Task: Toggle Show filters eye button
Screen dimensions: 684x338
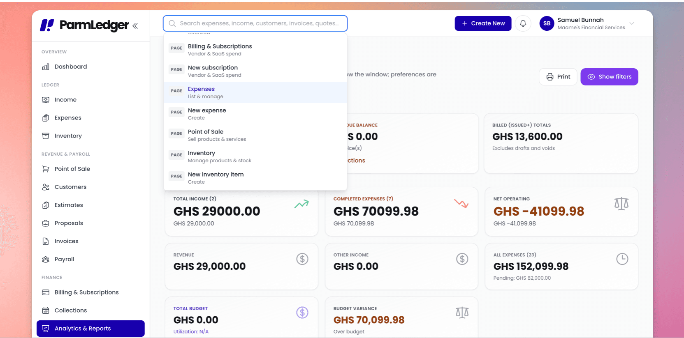Action: 609,77
